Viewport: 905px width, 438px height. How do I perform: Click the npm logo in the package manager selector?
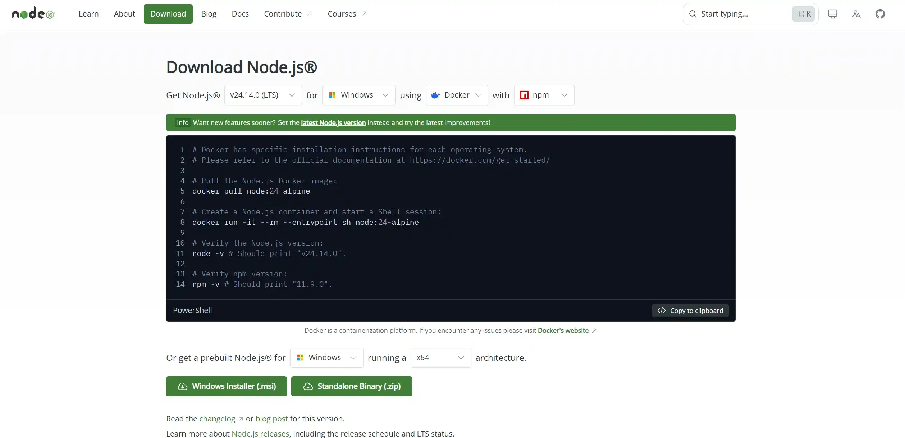(x=524, y=95)
